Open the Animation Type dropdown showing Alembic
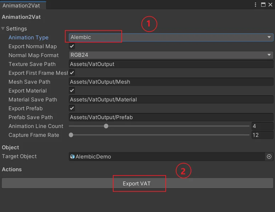The width and height of the screenshot is (275, 212). click(171, 37)
